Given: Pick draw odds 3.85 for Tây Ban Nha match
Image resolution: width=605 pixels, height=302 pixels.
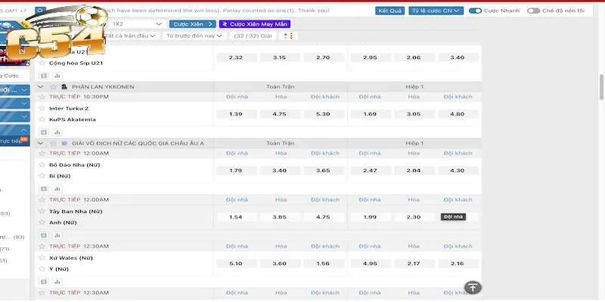Looking at the screenshot, I should click(x=279, y=217).
